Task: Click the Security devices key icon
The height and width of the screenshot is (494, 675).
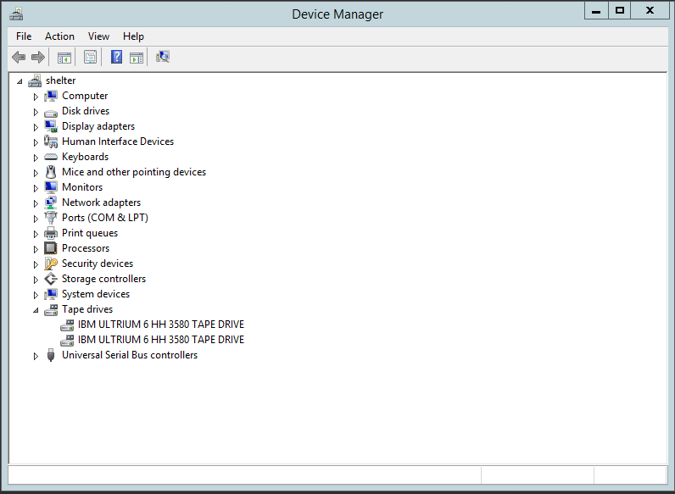Action: tap(51, 264)
